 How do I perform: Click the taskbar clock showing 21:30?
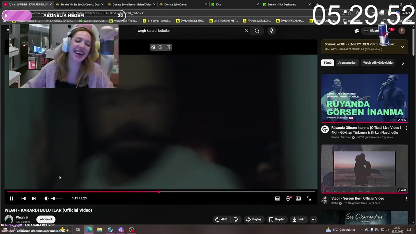[x=397, y=230]
